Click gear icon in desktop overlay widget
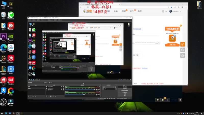Screen dimensions: 204x115 click(x=180, y=100)
